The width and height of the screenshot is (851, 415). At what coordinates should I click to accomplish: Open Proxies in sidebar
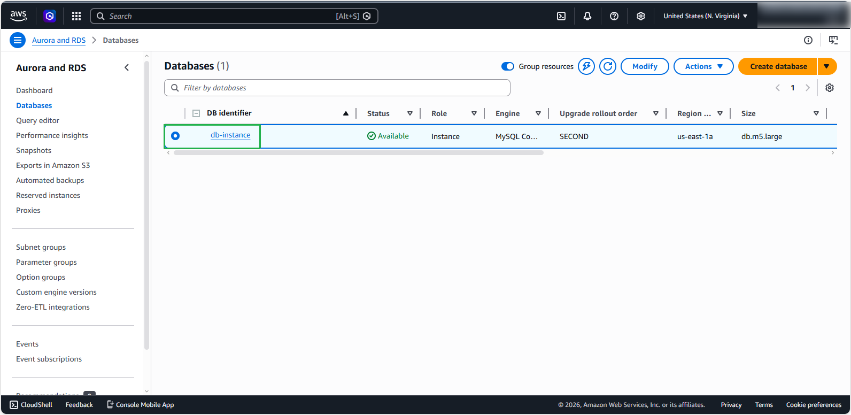pyautogui.click(x=28, y=210)
